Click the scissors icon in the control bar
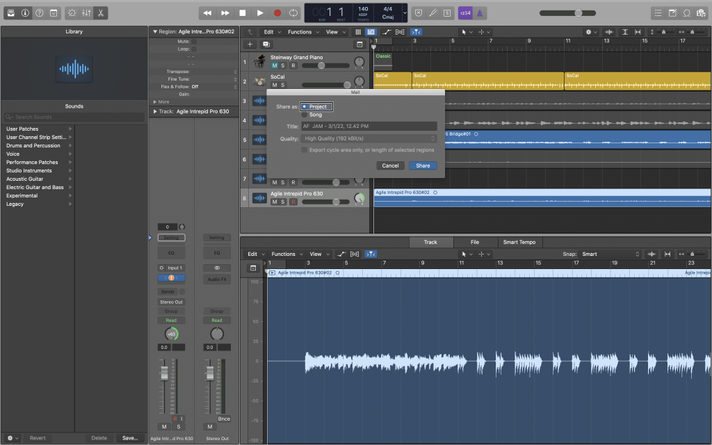This screenshot has width=712, height=445. click(x=99, y=12)
